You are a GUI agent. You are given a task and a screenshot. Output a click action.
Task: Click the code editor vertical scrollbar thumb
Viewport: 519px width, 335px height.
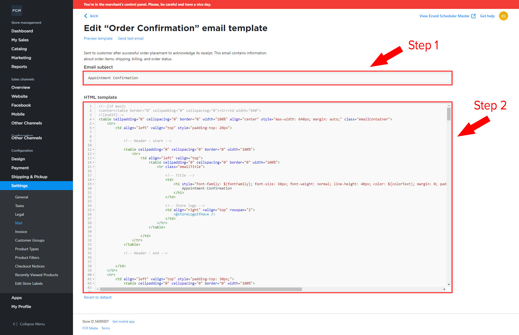click(x=449, y=114)
